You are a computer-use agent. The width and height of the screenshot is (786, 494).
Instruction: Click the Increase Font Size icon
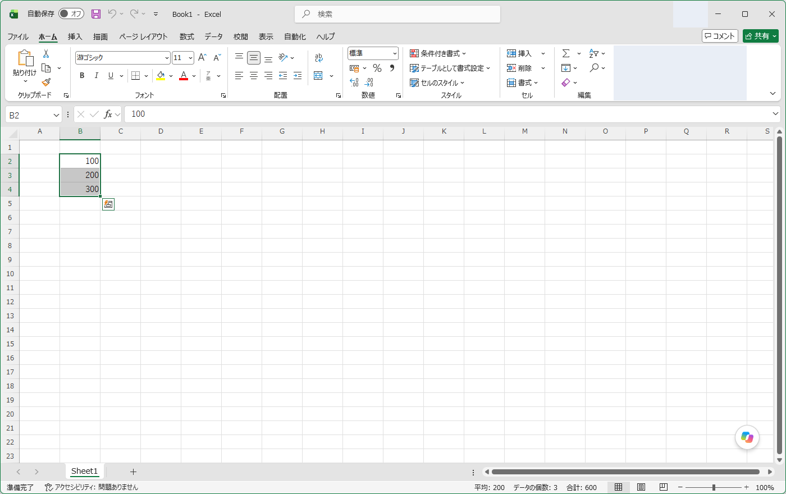point(203,57)
